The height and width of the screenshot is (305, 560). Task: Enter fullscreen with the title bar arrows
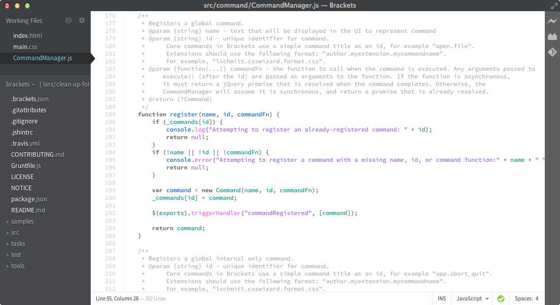(554, 6)
